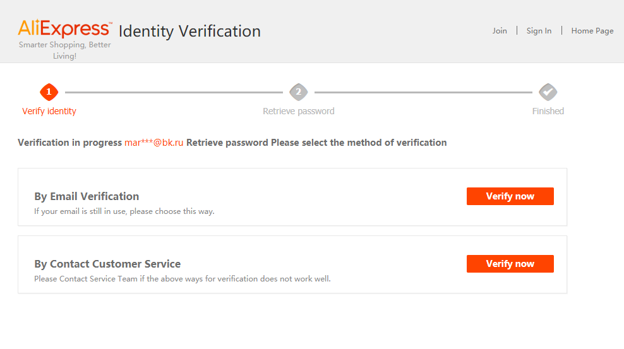The height and width of the screenshot is (349, 624).
Task: Open the Join link
Action: tap(500, 30)
